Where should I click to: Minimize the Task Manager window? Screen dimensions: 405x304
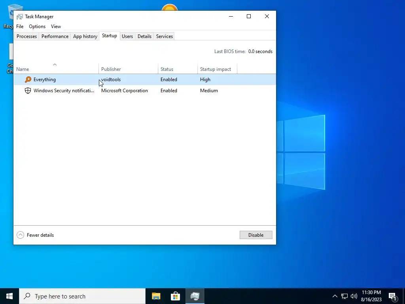231,16
